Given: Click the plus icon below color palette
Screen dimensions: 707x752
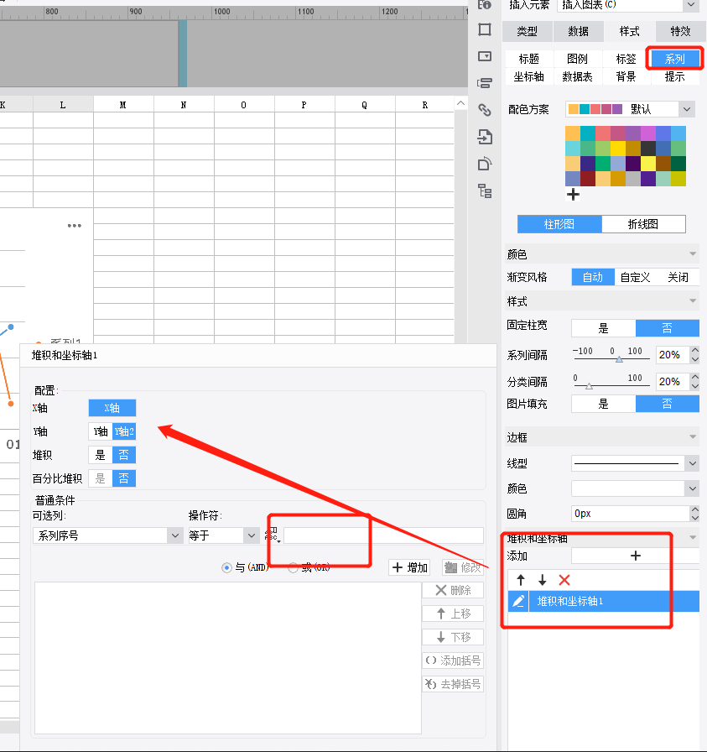Looking at the screenshot, I should (x=573, y=194).
